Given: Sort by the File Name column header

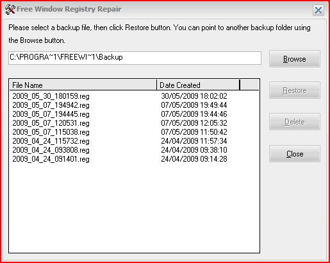Looking at the screenshot, I should point(83,85).
